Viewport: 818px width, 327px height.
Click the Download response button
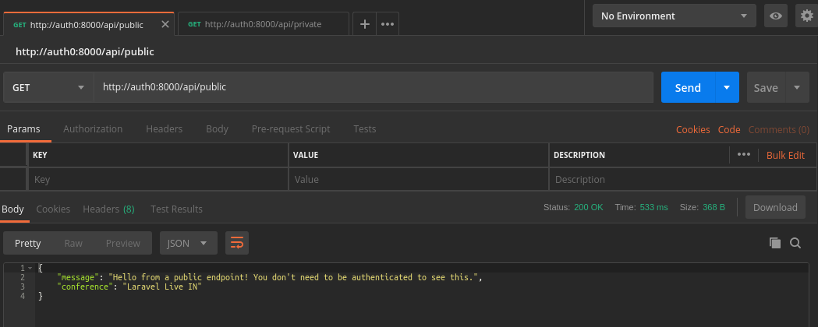click(x=775, y=207)
